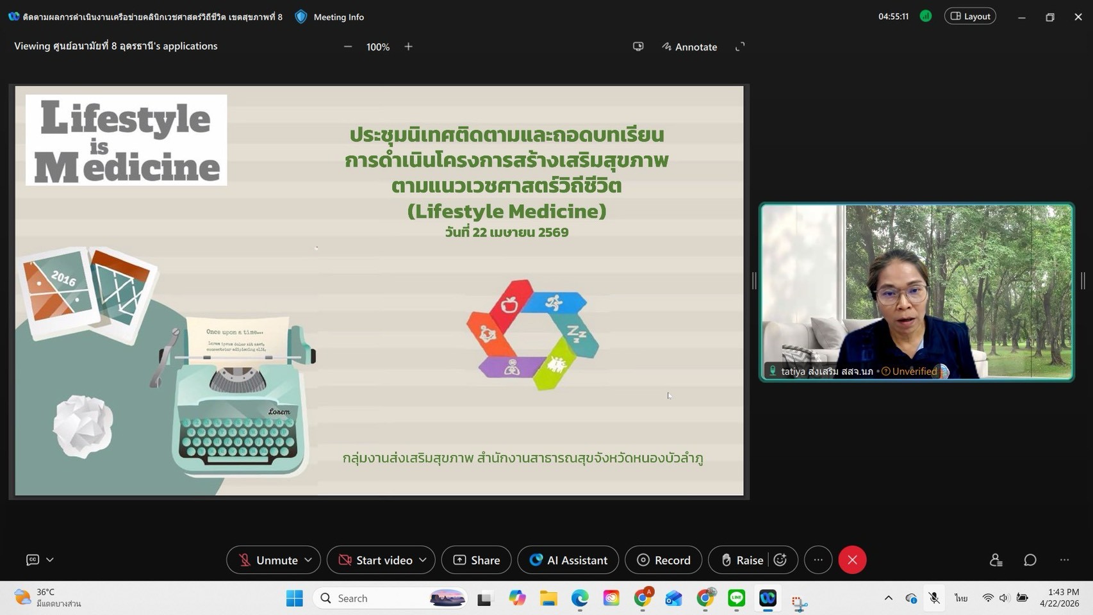Open the participants panel
Screen dimensions: 1093x615
996,560
